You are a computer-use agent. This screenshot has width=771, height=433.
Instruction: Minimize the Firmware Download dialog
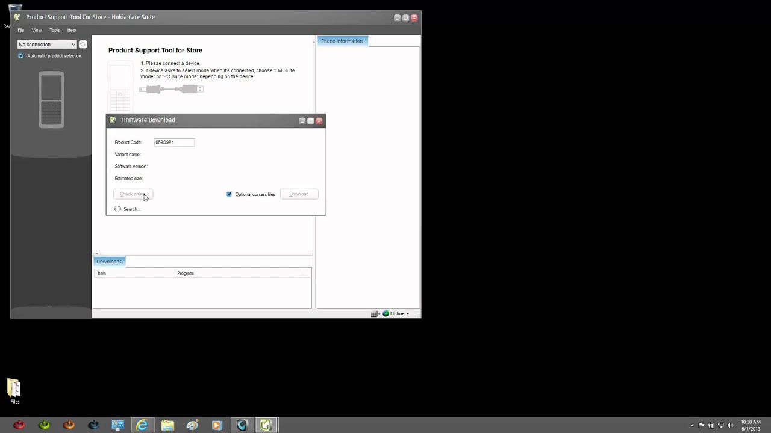tap(302, 121)
